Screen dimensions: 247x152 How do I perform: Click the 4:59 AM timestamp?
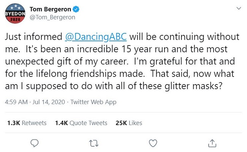pyautogui.click(x=16, y=102)
